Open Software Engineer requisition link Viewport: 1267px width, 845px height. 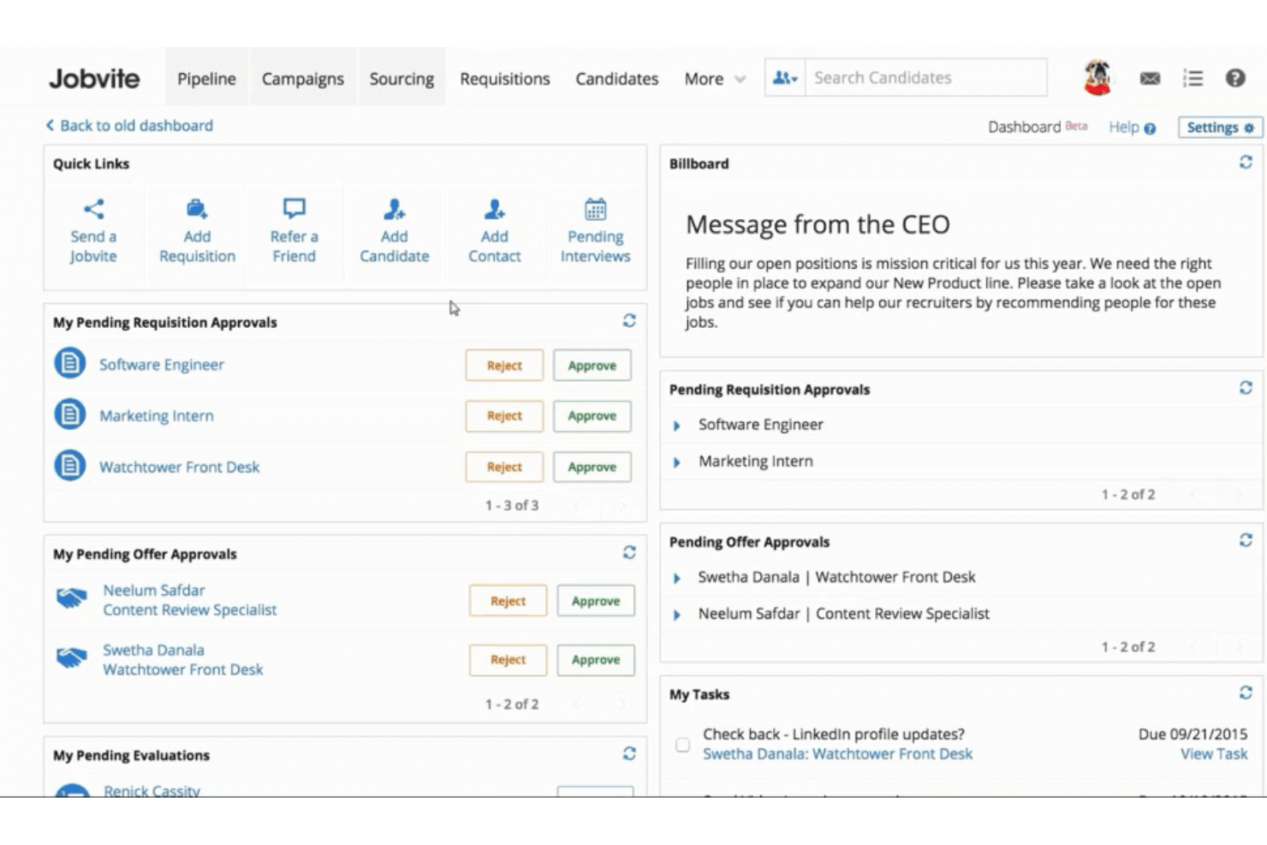click(x=162, y=365)
